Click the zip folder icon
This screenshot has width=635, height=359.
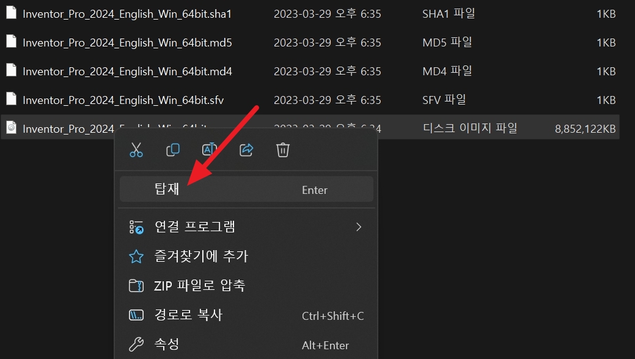[x=136, y=286]
